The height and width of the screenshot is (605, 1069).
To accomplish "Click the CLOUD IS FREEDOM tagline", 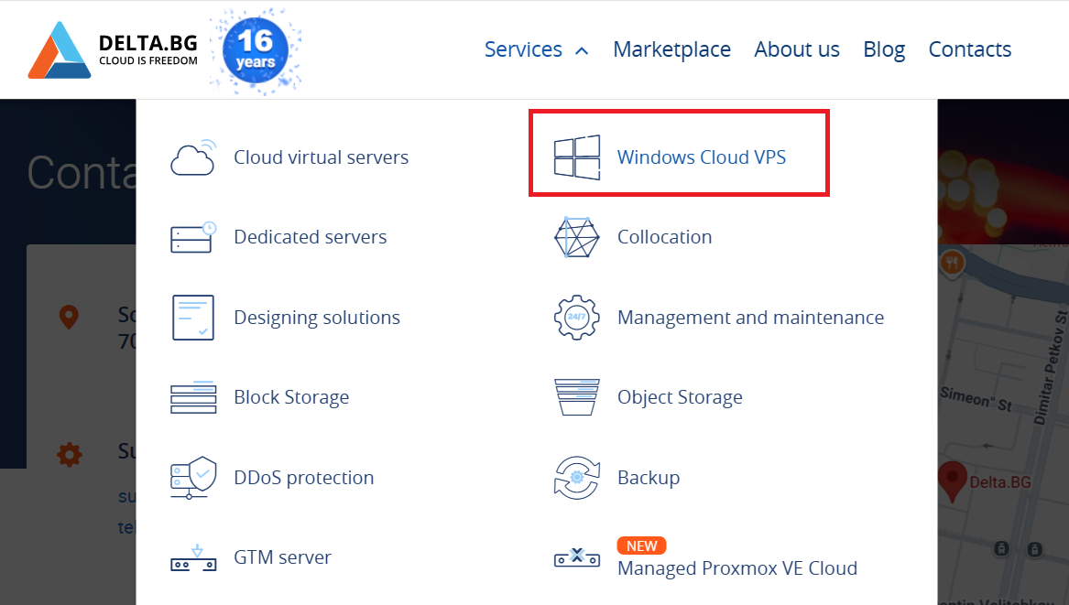I will tap(148, 60).
